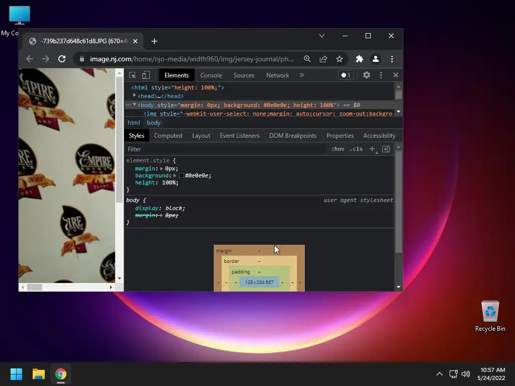Viewport: 515px width, 386px height.
Task: Open the zoom magnifier icon in address bar
Action: 307,59
